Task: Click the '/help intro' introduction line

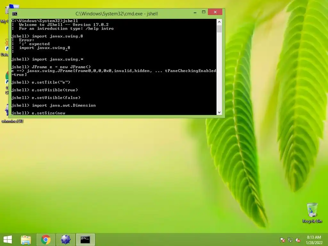Action: click(66, 29)
